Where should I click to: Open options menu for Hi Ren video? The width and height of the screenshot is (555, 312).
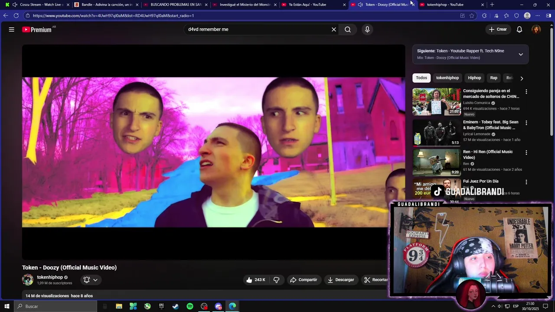tap(526, 153)
